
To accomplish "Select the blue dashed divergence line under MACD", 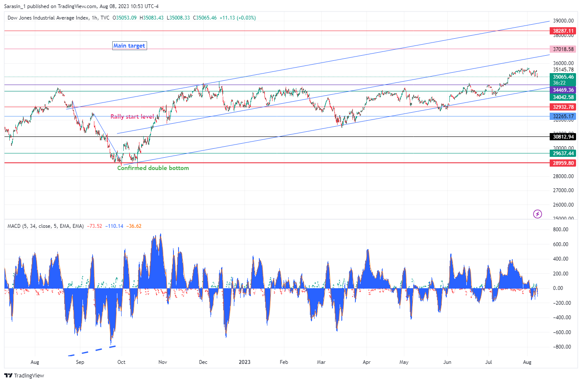I will tap(92, 351).
